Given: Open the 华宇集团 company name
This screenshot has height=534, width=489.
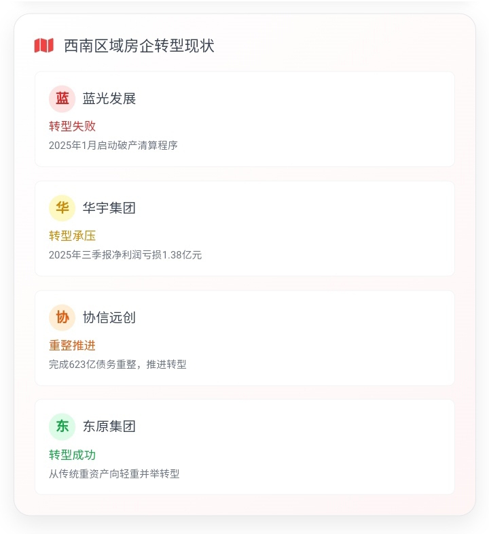Looking at the screenshot, I should click(109, 208).
